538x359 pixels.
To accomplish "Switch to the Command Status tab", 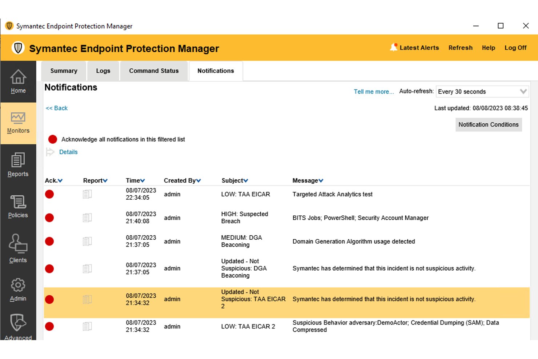I will [x=154, y=71].
